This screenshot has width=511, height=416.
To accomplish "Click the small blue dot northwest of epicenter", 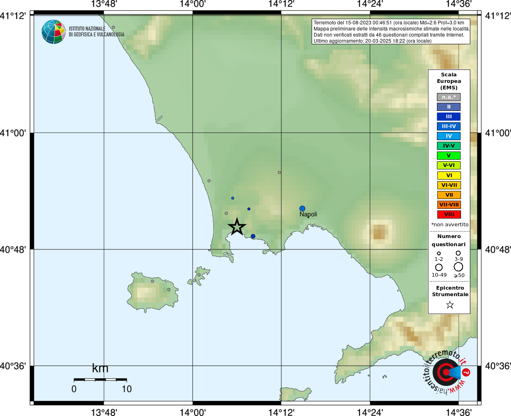I will click(x=233, y=198).
